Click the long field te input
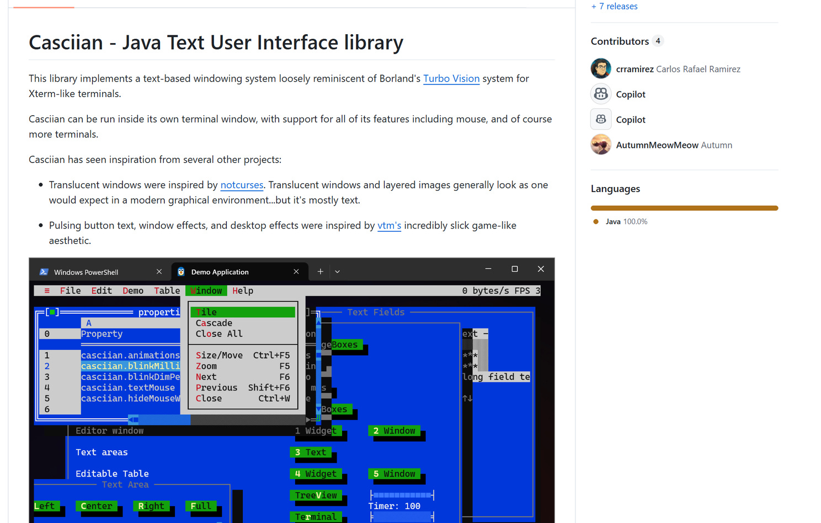Viewport: 821px width, 523px height. tap(496, 377)
